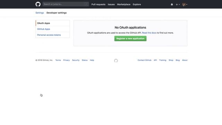The width and height of the screenshot is (222, 125).
Task: Open Personal access tokens section
Action: 52,35
